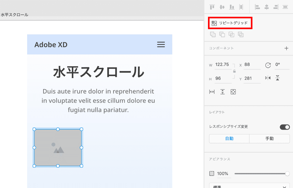Click the Align Top icon
Screen dimensions: 293x188
(212, 7)
